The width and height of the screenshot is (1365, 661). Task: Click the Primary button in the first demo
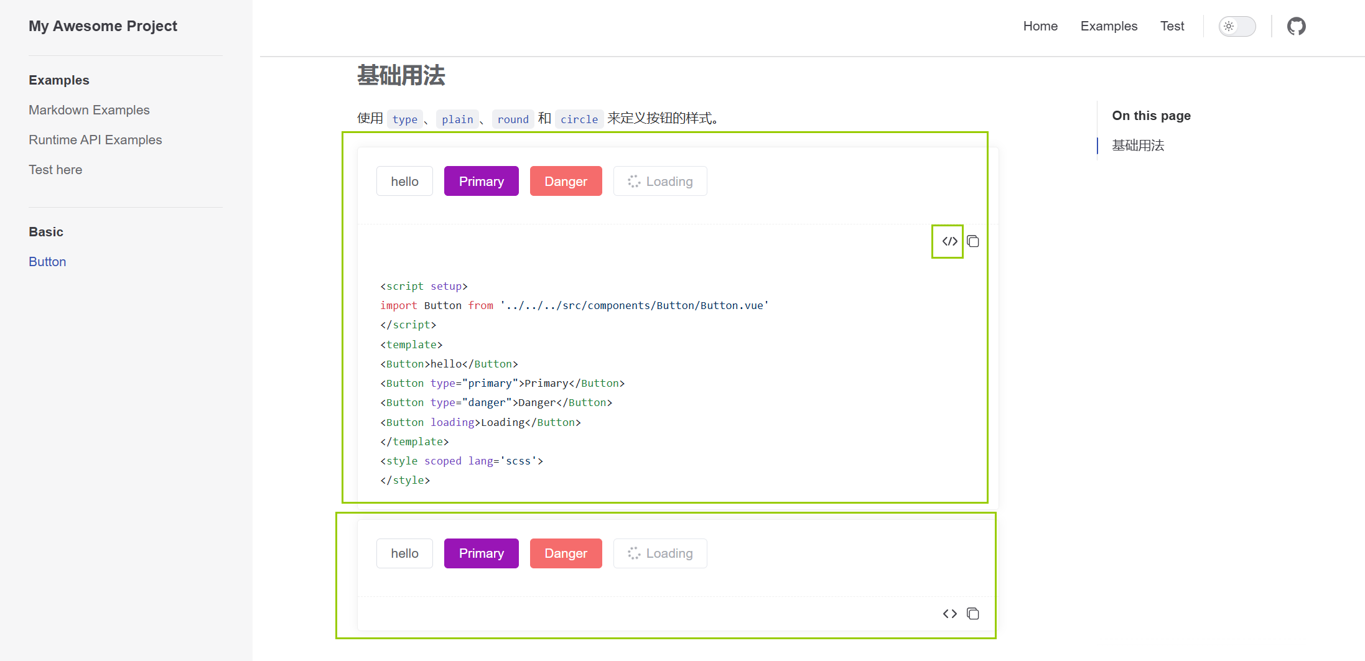481,181
